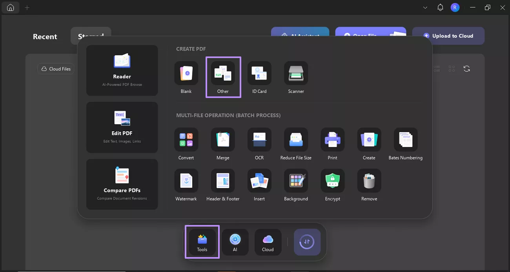510x272 pixels.
Task: Open Cloud from the bottom dock
Action: [x=268, y=242]
